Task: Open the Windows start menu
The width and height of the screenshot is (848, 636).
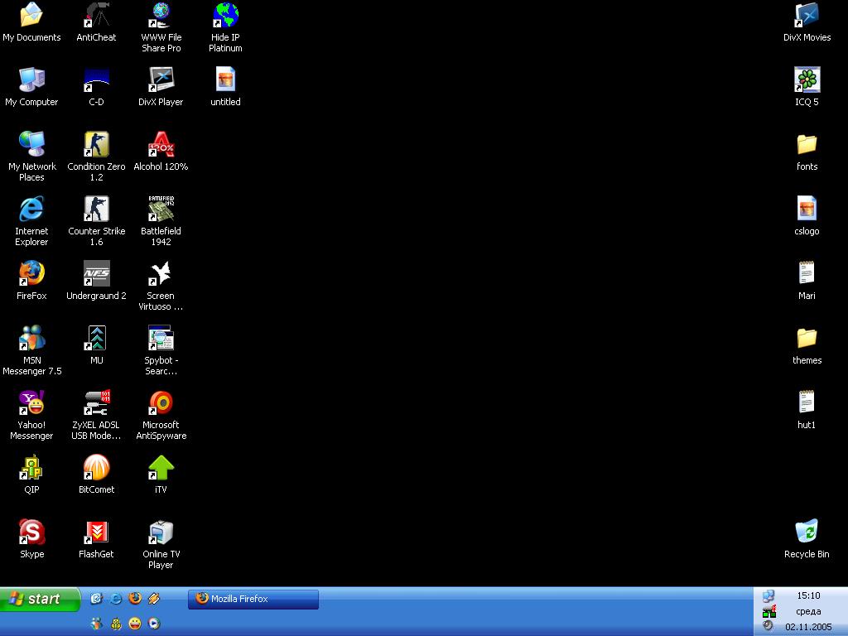Action: (x=40, y=600)
